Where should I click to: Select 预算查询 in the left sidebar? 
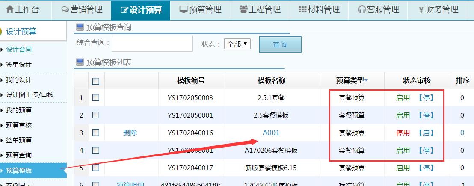19,155
